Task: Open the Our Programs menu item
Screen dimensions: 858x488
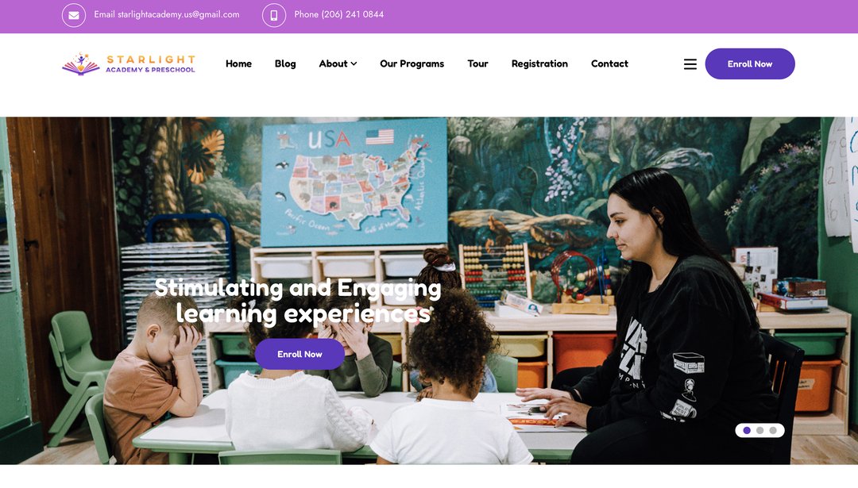Action: [x=412, y=64]
